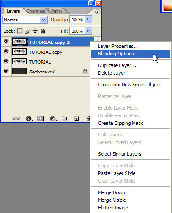Open the Layers palette flyout menu arrow
This screenshot has height=213, width=172.
click(x=98, y=12)
